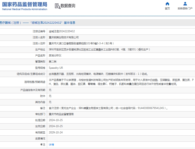Click the 注册证编号 label

click(39, 31)
